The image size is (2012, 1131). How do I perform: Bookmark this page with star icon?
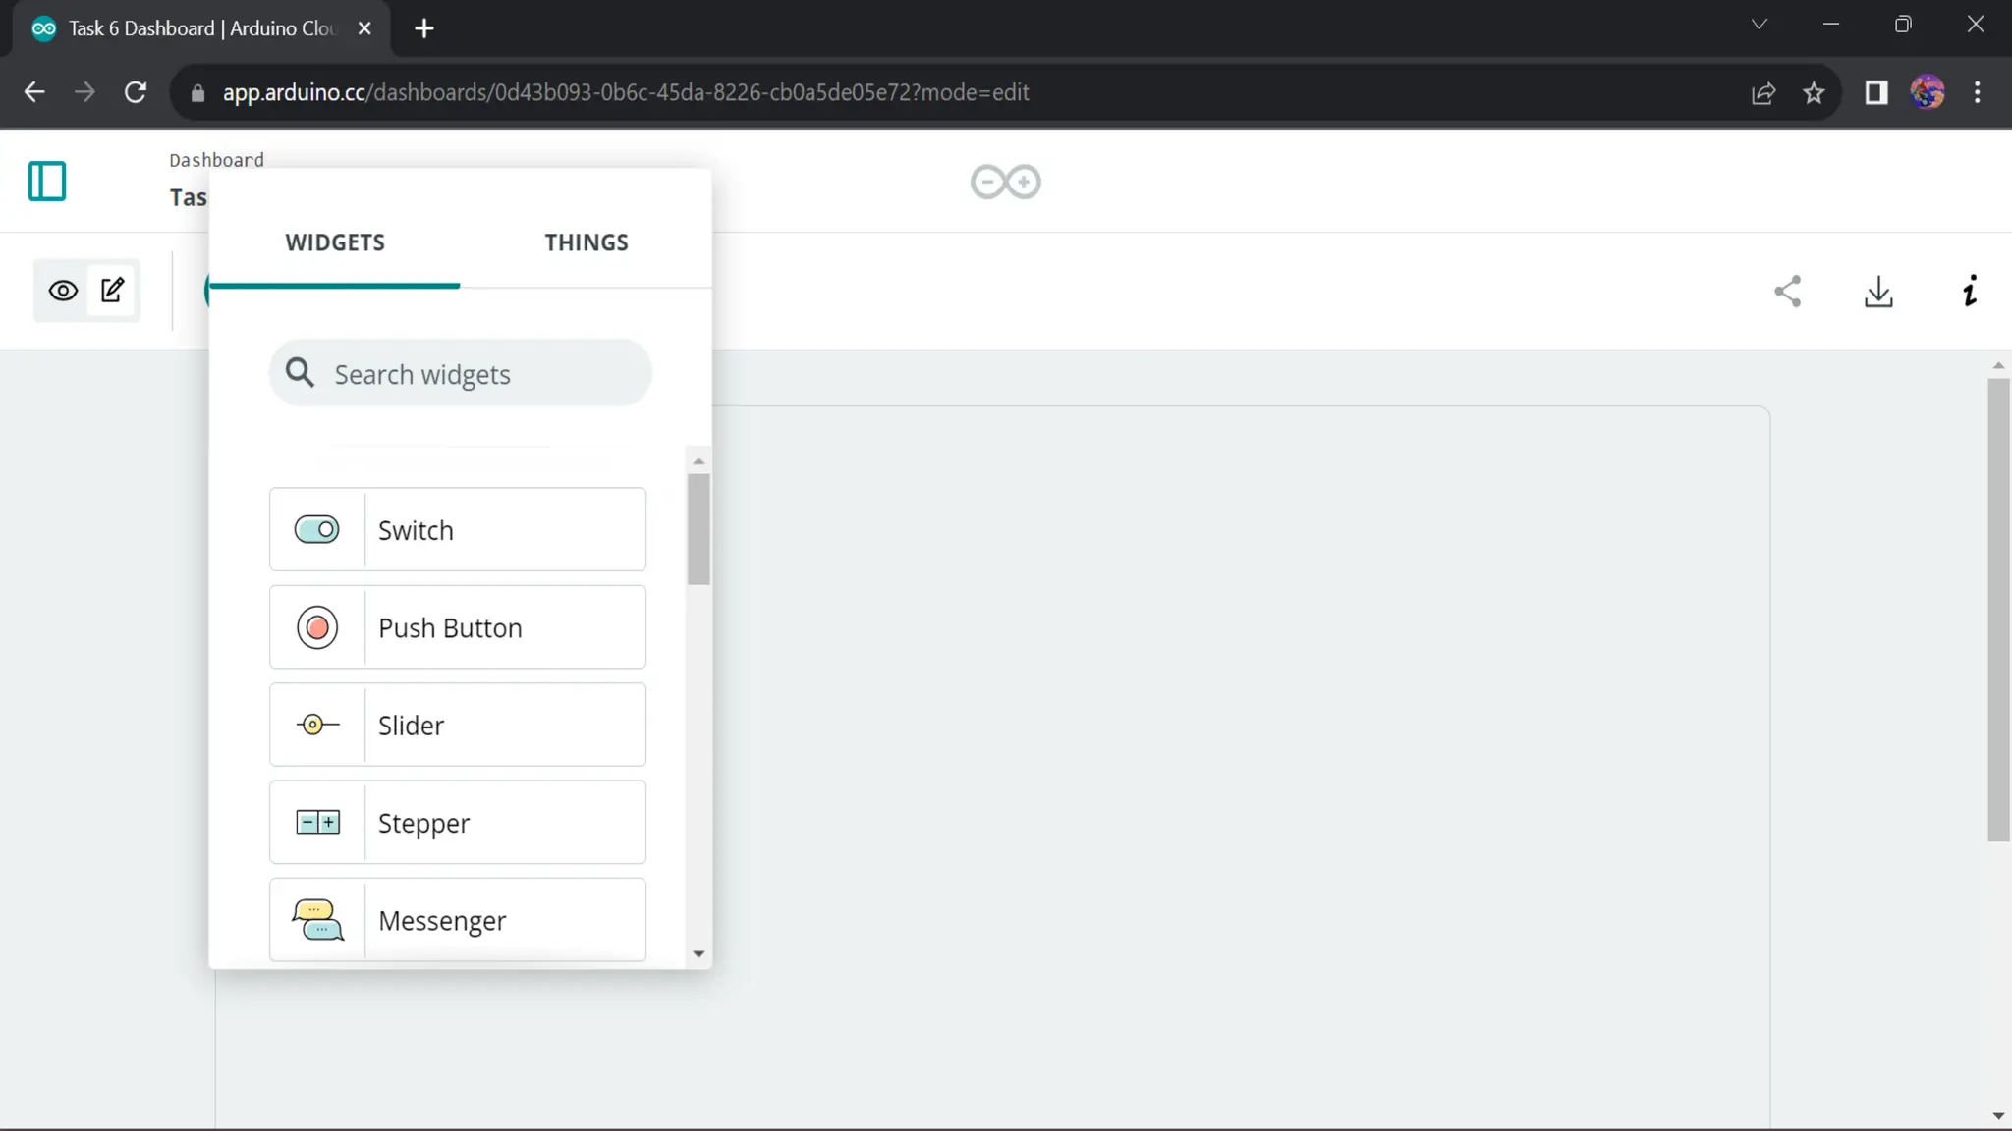pos(1814,92)
